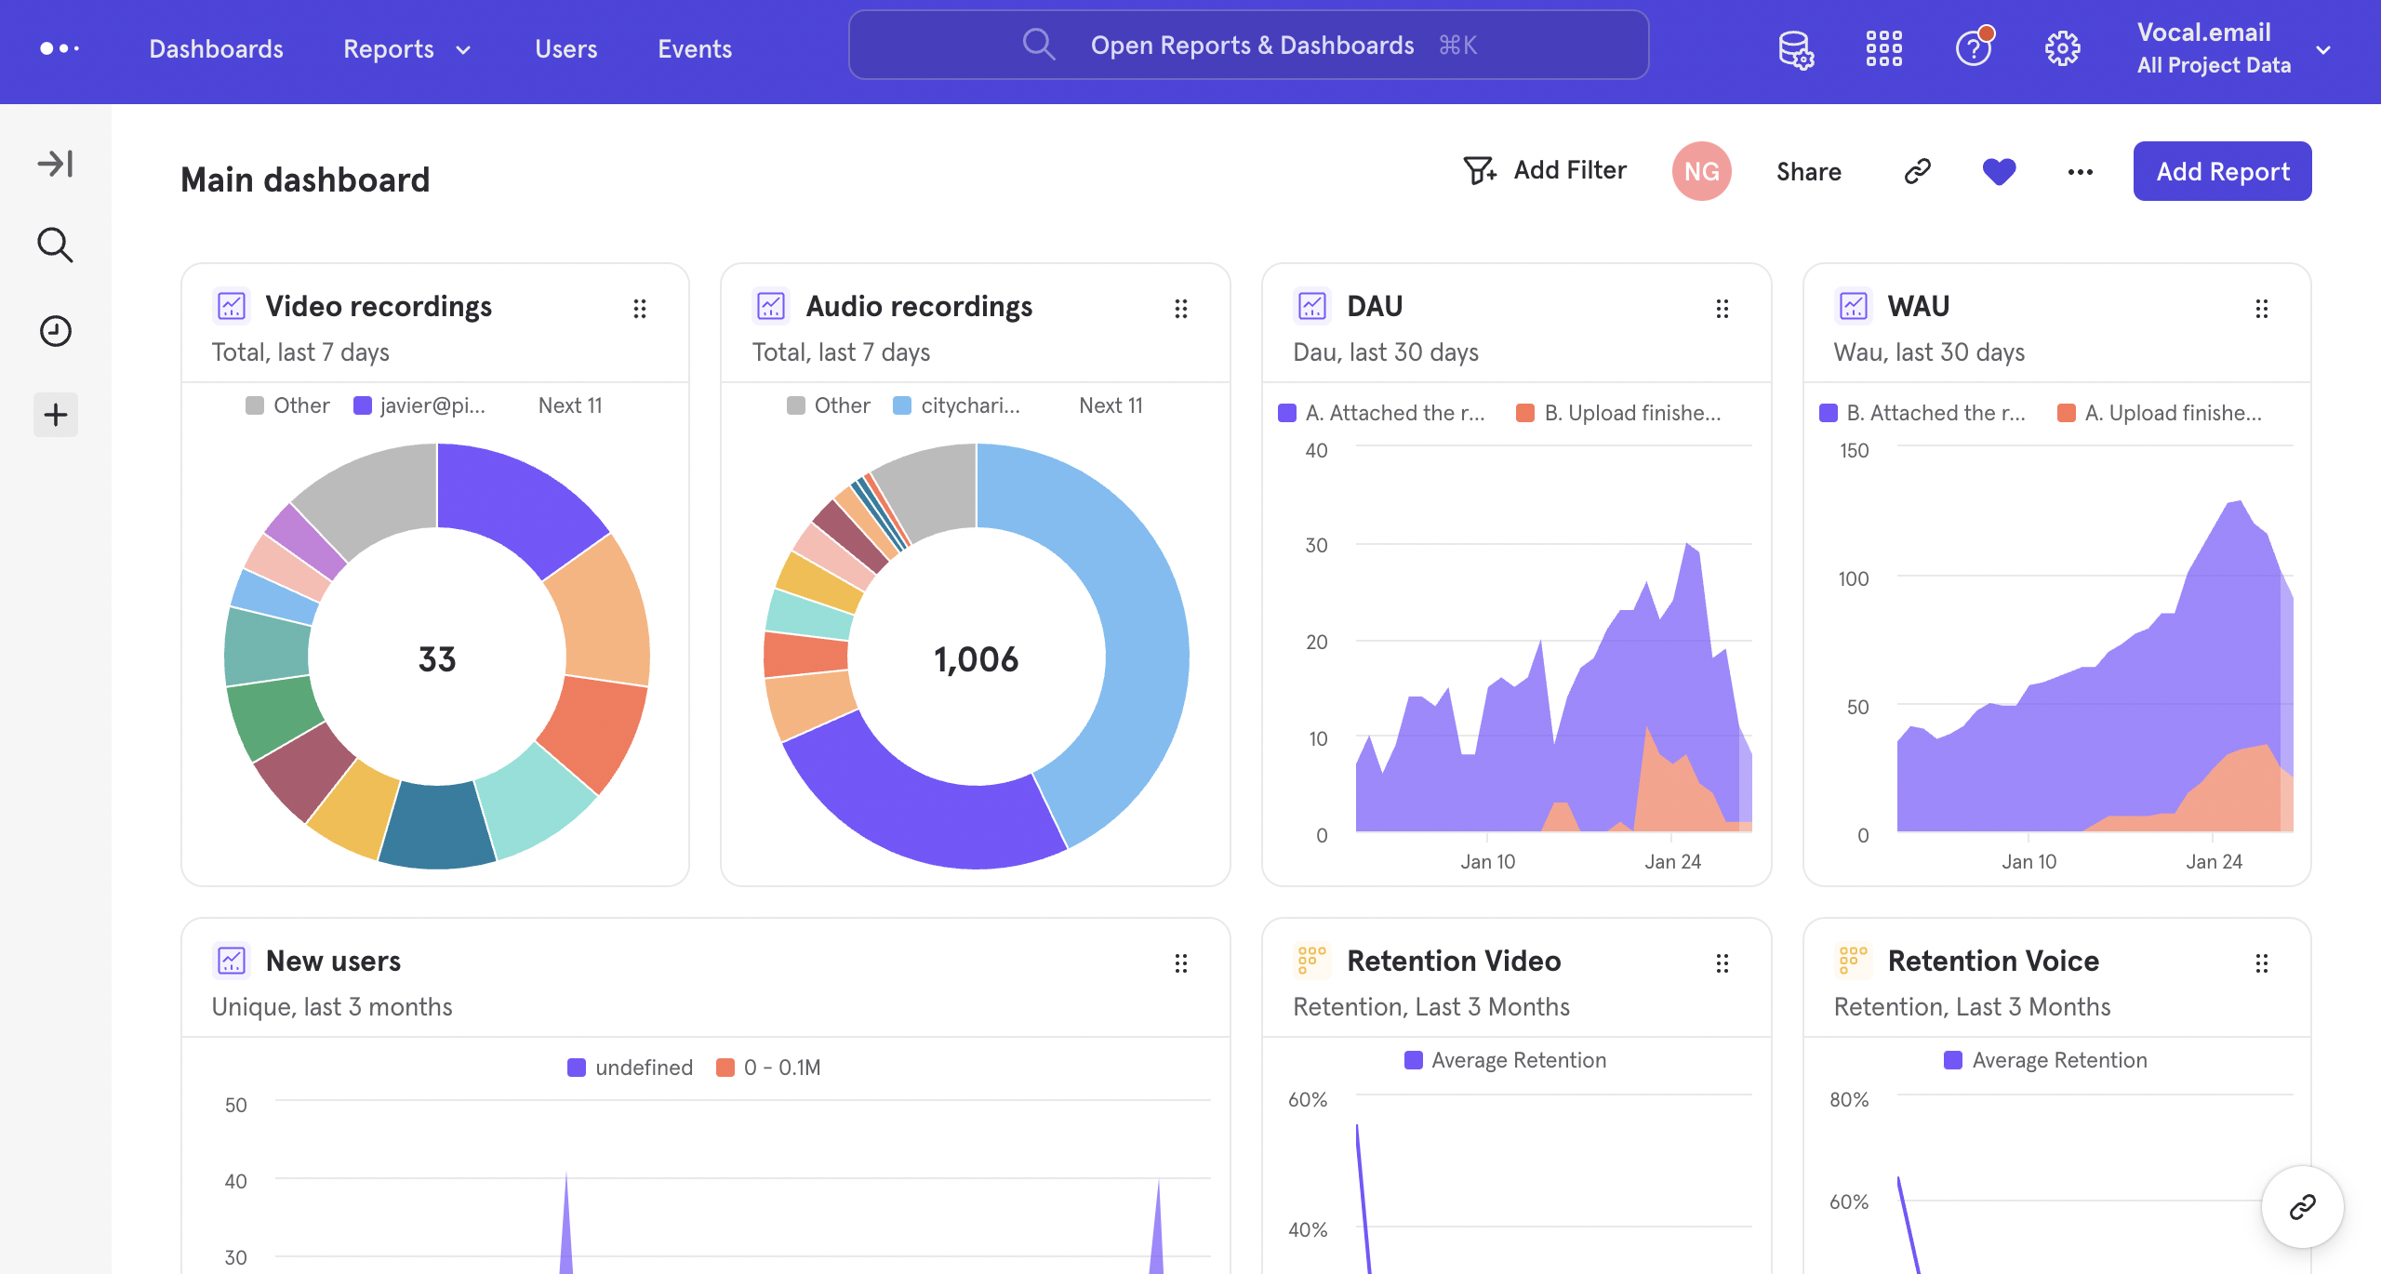
Task: Click the Video recordings drag handle menu
Action: 639,309
